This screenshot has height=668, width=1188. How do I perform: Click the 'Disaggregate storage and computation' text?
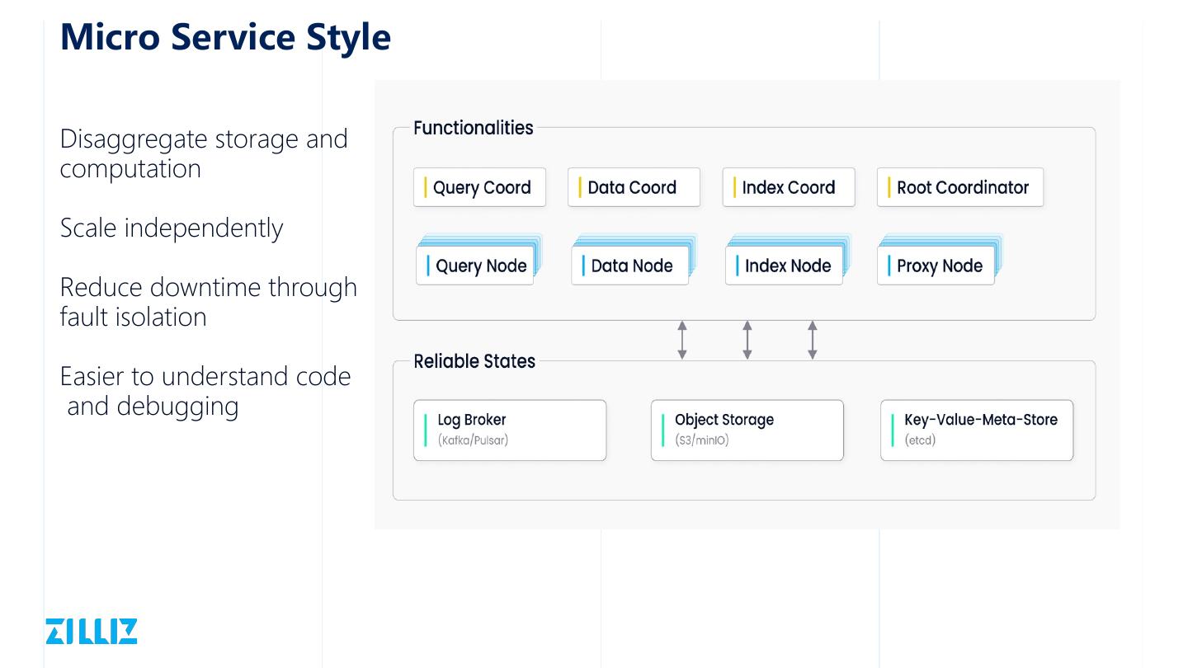[204, 153]
